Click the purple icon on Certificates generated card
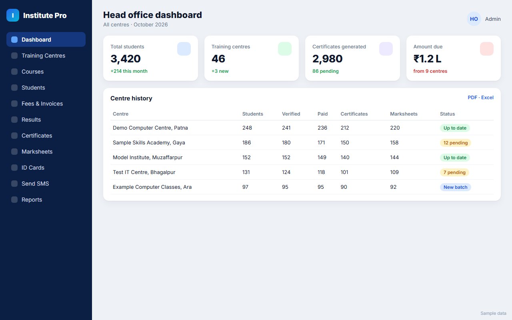This screenshot has width=512, height=320. 386,49
